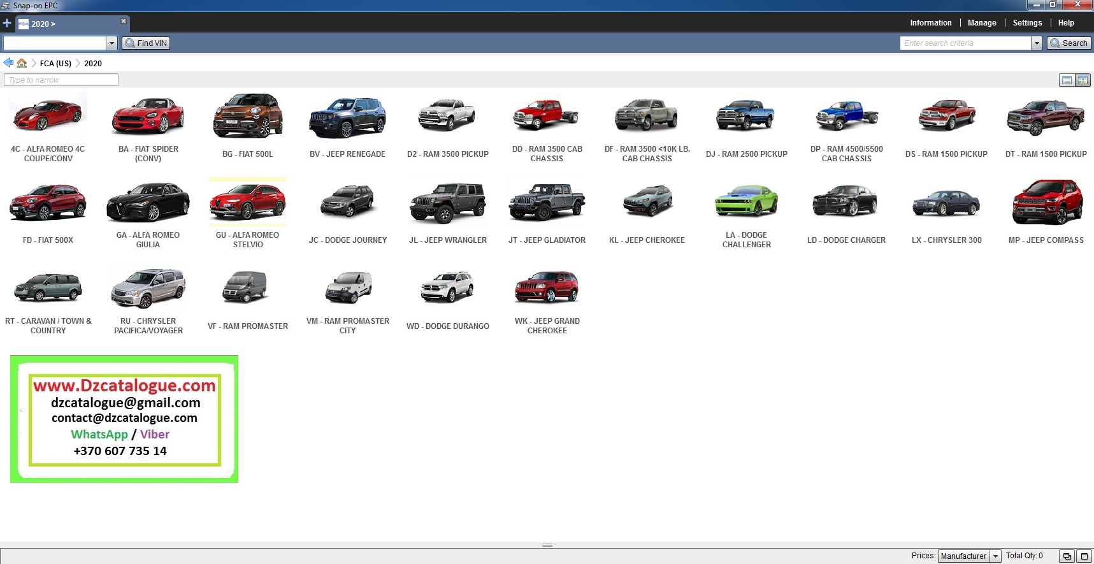Select 2020 breadcrumb
Viewport: 1094px width, 564px height.
click(x=93, y=64)
